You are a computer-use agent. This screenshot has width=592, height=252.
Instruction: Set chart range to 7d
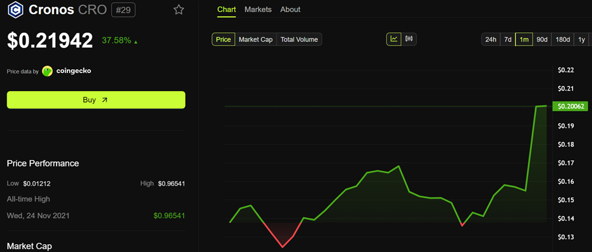tap(508, 39)
